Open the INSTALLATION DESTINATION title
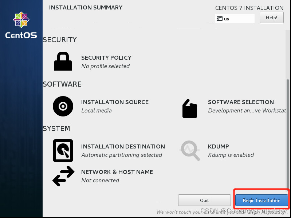This screenshot has width=291, height=218. point(123,147)
